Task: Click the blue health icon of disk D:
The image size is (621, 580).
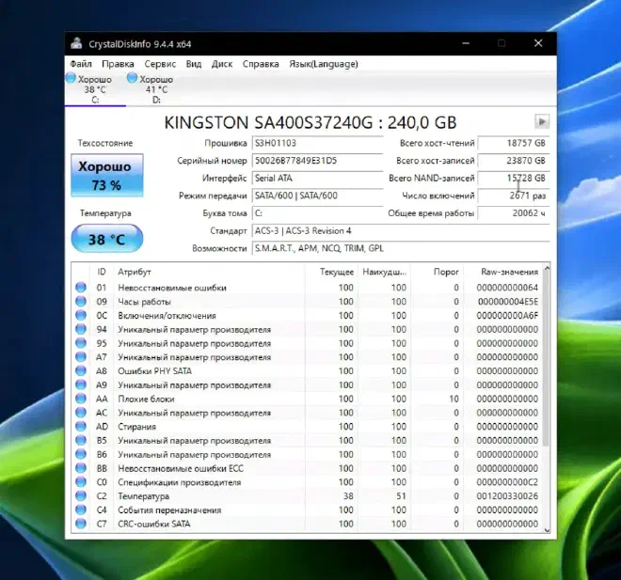Action: 132,78
